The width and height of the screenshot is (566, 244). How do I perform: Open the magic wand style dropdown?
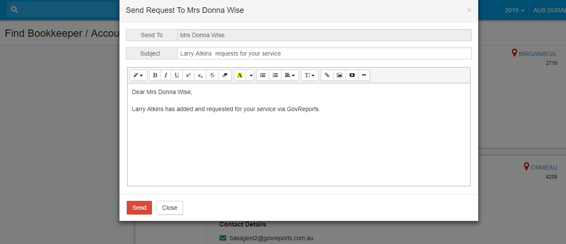pos(138,75)
